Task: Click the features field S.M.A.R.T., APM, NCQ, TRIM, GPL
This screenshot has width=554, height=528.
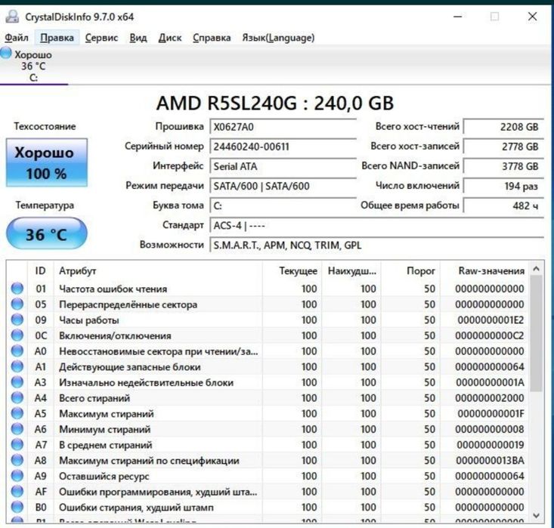Action: pyautogui.click(x=376, y=245)
